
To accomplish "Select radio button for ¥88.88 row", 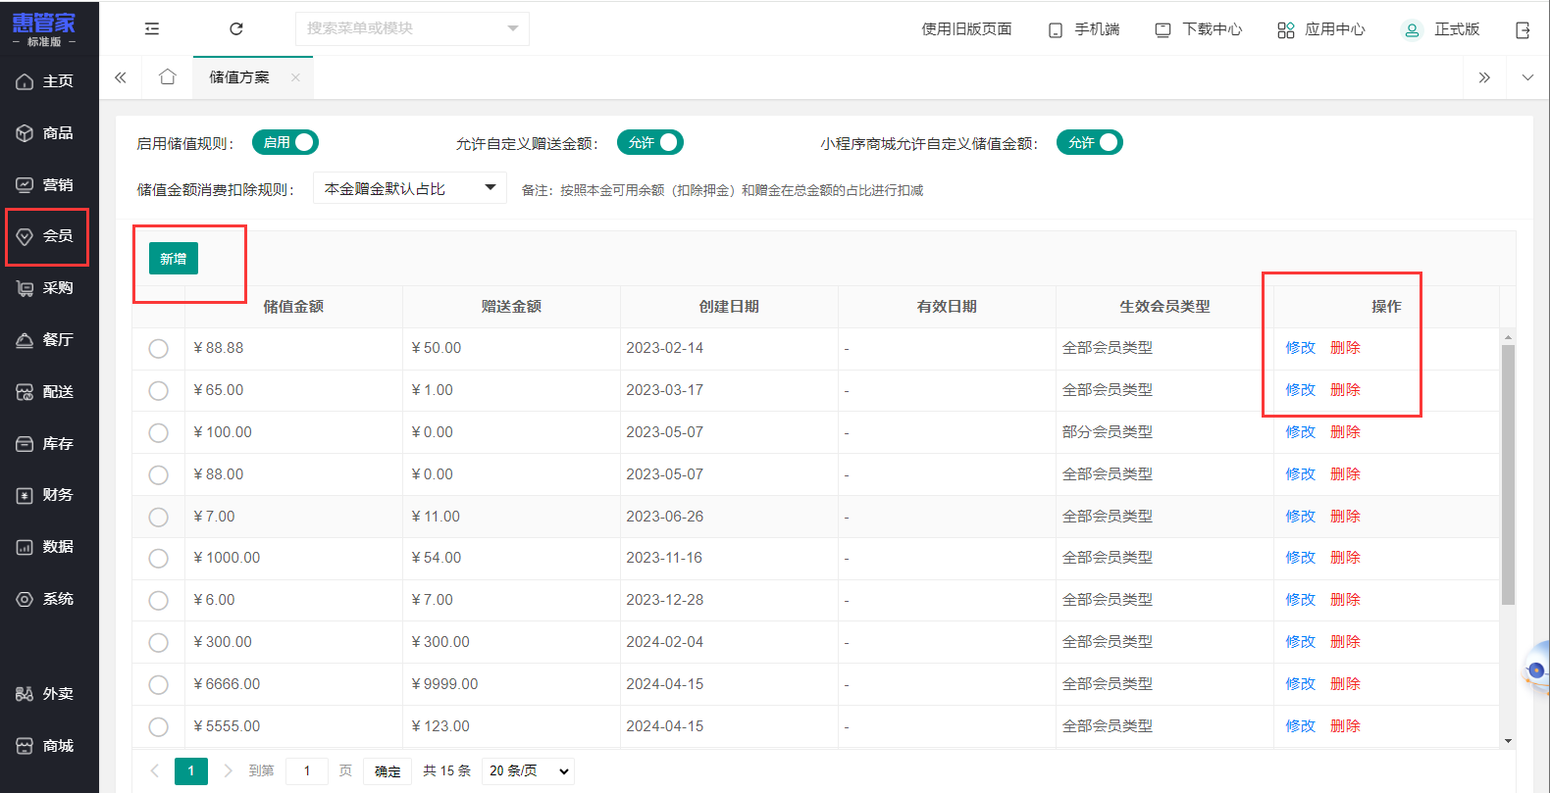I will click(x=158, y=349).
